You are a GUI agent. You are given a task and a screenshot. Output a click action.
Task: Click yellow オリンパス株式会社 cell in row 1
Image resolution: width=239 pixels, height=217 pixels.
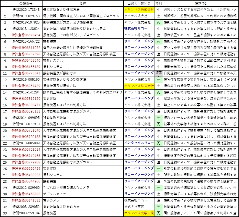[139, 10]
